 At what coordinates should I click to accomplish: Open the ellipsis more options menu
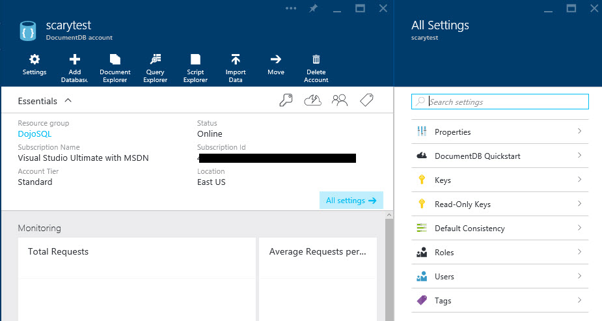coord(291,8)
